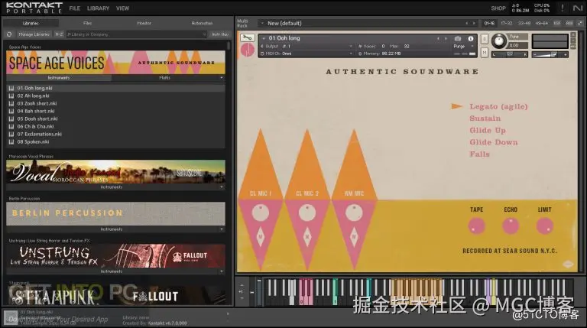The image size is (587, 328).
Task: Toggle the instrument Solo button
Action: point(485,39)
